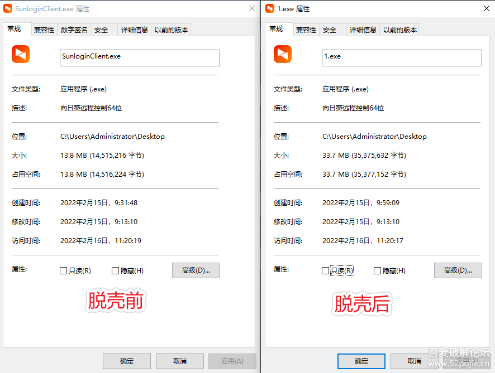Open 以前的版本 tab in SunloginClient.exe window

click(171, 30)
